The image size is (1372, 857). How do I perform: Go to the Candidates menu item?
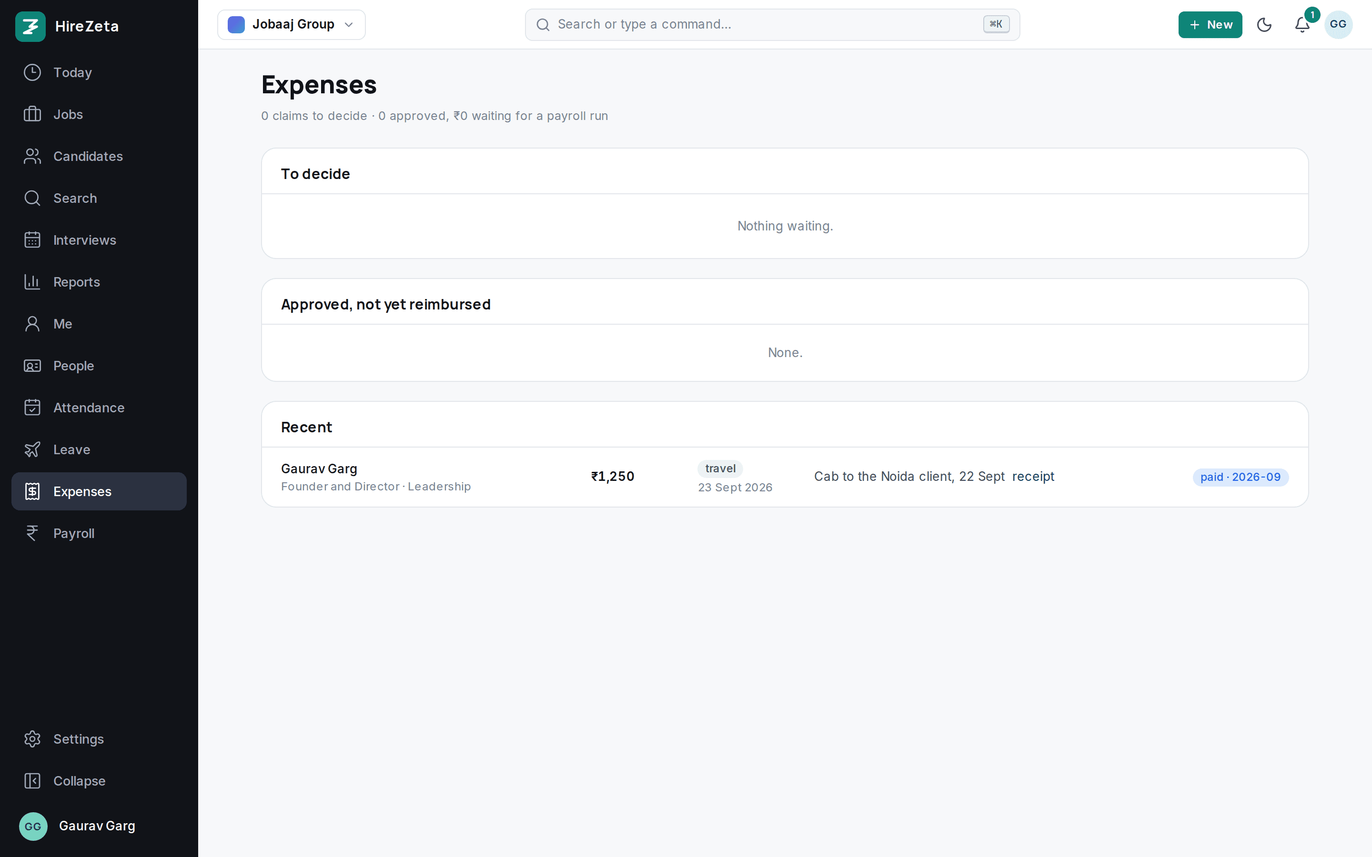(x=99, y=157)
